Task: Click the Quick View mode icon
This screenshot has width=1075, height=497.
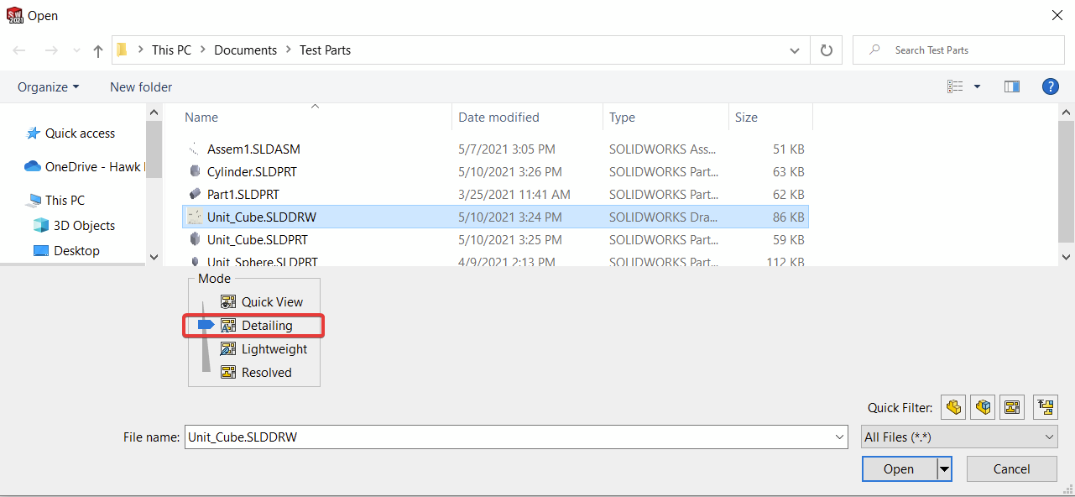Action: [x=228, y=301]
